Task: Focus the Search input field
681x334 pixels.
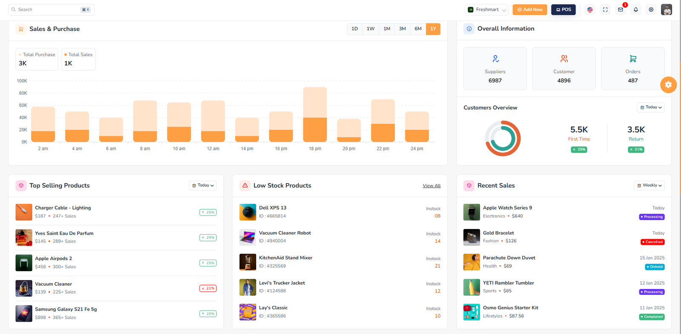Action: [x=48, y=9]
